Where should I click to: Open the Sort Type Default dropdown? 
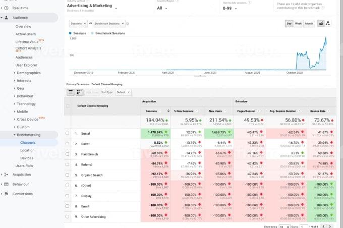click(x=123, y=92)
